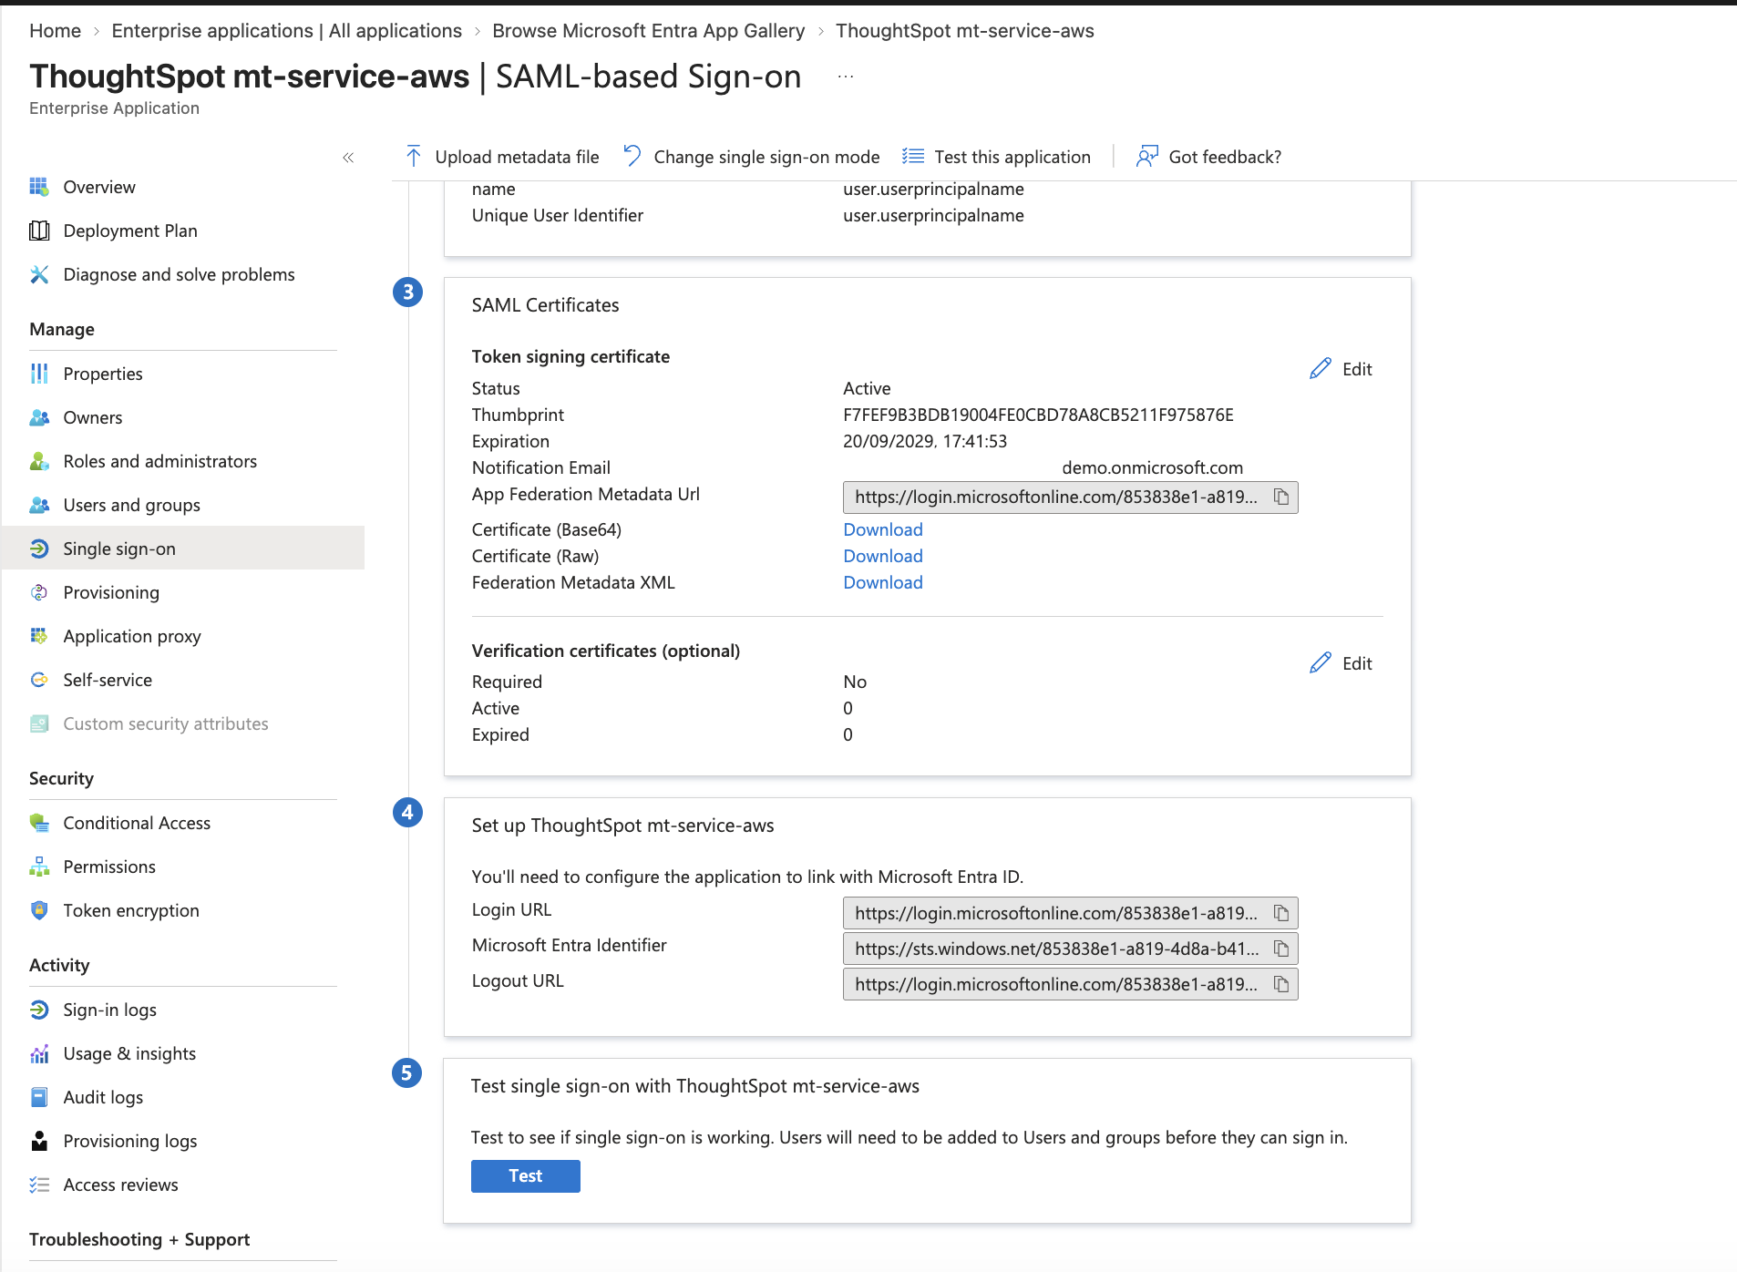Open Users and groups
Screen dimensions: 1737x1272
pyautogui.click(x=132, y=505)
